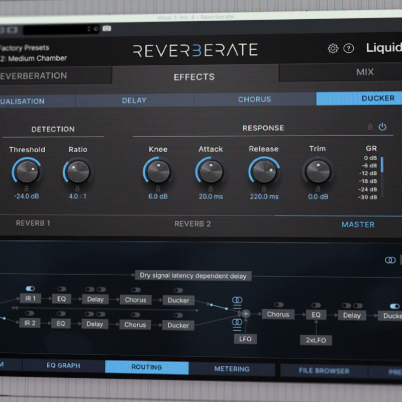Toggle the IR 2 enable switch
Image resolution: width=402 pixels, height=402 pixels.
coord(30,313)
